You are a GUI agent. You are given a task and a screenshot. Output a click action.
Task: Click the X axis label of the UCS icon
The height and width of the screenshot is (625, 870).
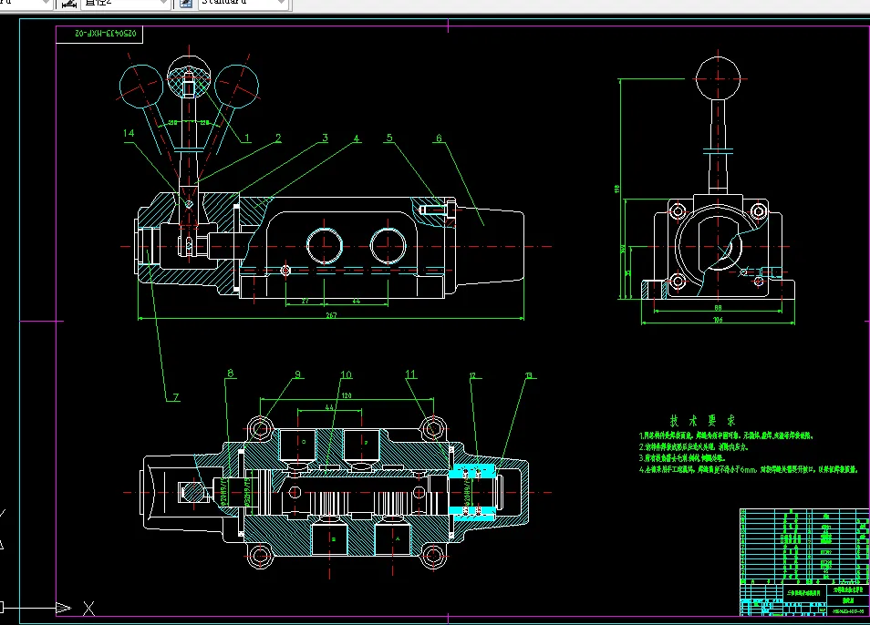88,609
